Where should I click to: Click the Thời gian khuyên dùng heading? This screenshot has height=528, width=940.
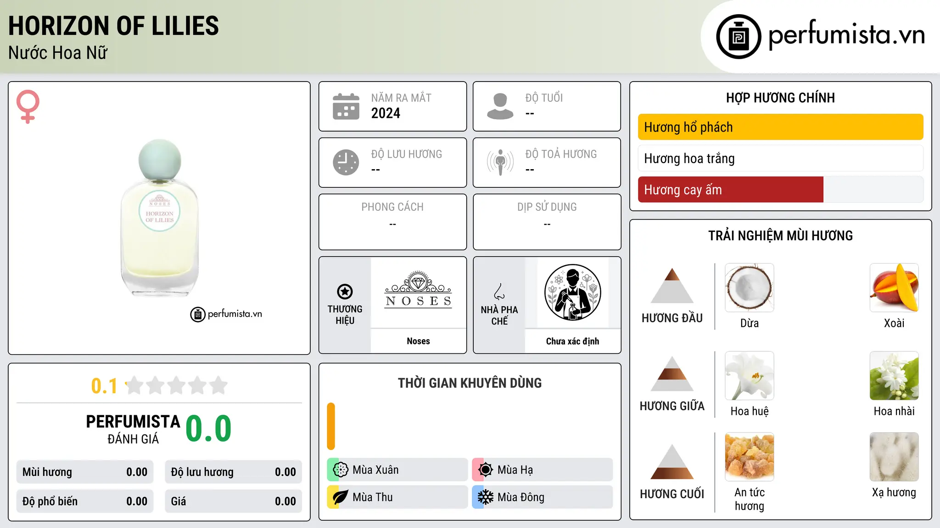[x=470, y=383]
